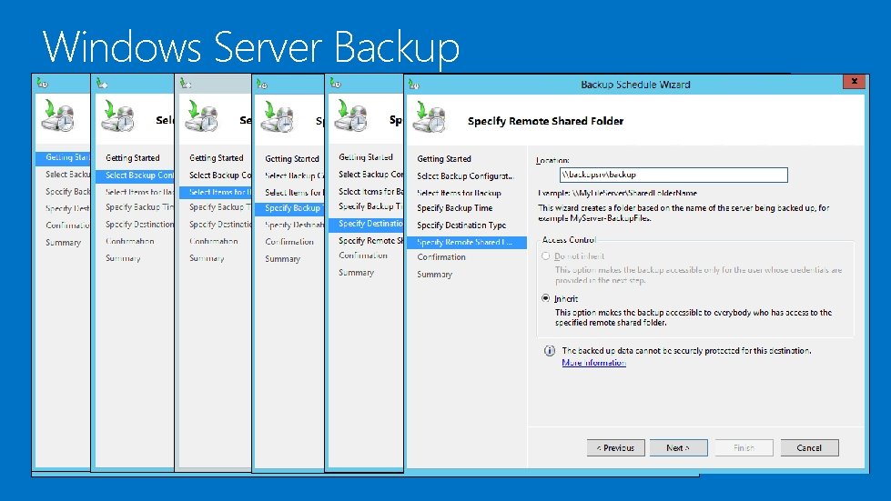Click the backup icon in the Getting Started wizard window

coord(58,115)
